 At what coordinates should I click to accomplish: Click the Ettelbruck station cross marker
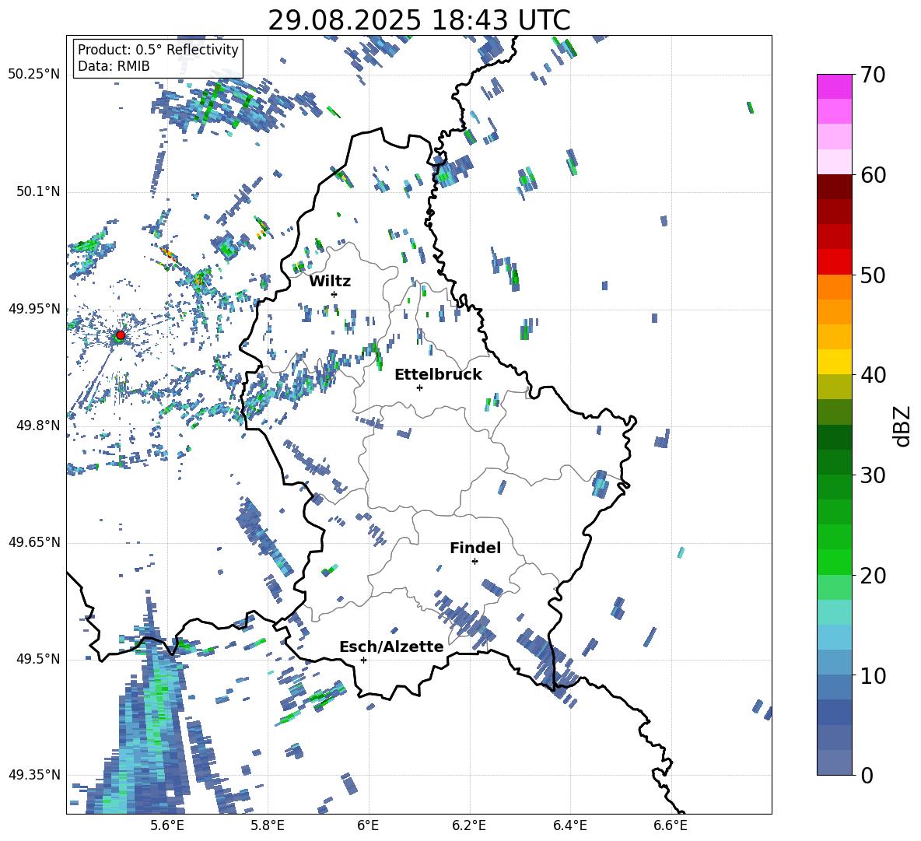pos(419,387)
